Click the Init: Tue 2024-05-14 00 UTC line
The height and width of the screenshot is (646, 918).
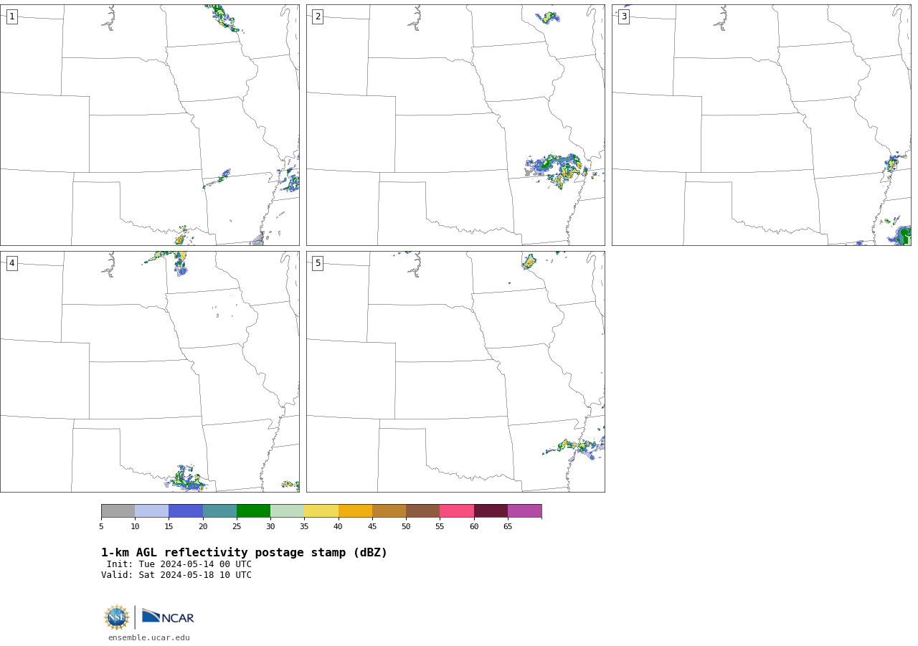tap(179, 564)
